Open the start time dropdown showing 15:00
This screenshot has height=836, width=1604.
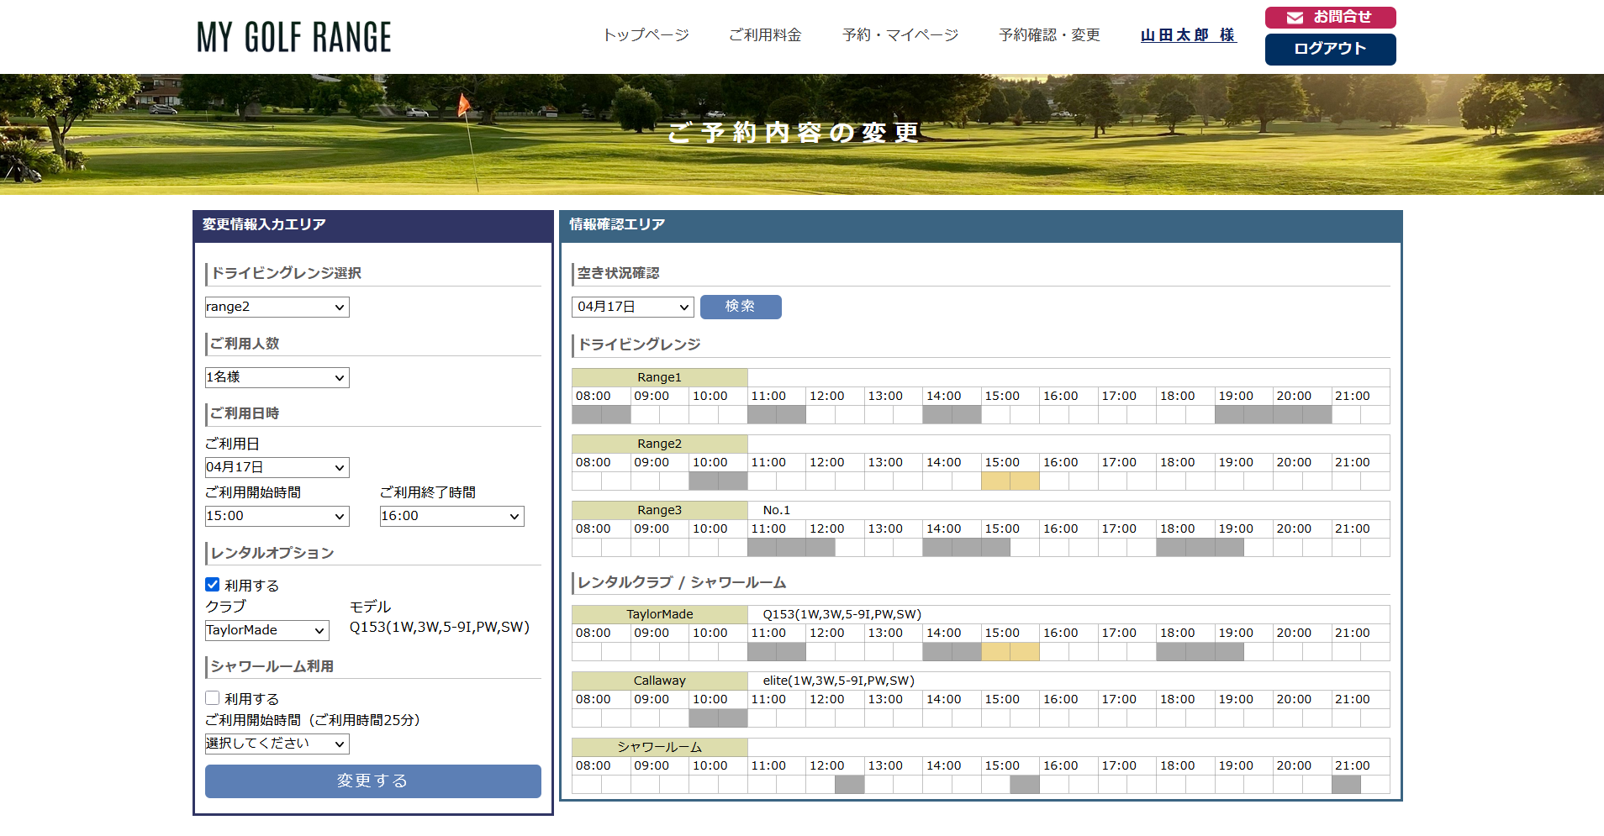pyautogui.click(x=277, y=516)
